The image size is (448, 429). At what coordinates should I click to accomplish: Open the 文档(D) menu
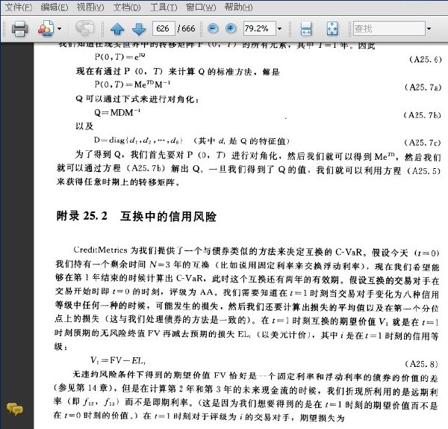[127, 7]
